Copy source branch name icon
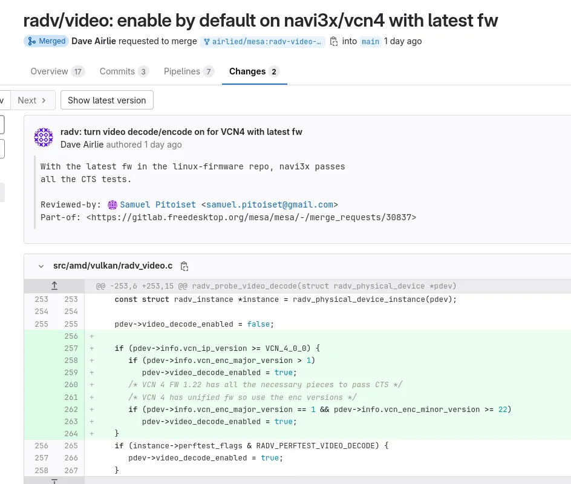571x484 pixels. pyautogui.click(x=333, y=42)
